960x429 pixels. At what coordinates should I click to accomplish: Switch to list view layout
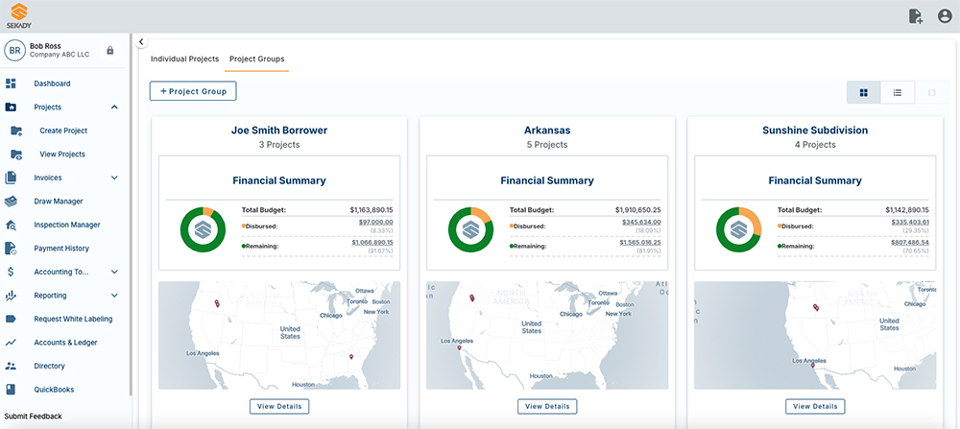tap(897, 92)
